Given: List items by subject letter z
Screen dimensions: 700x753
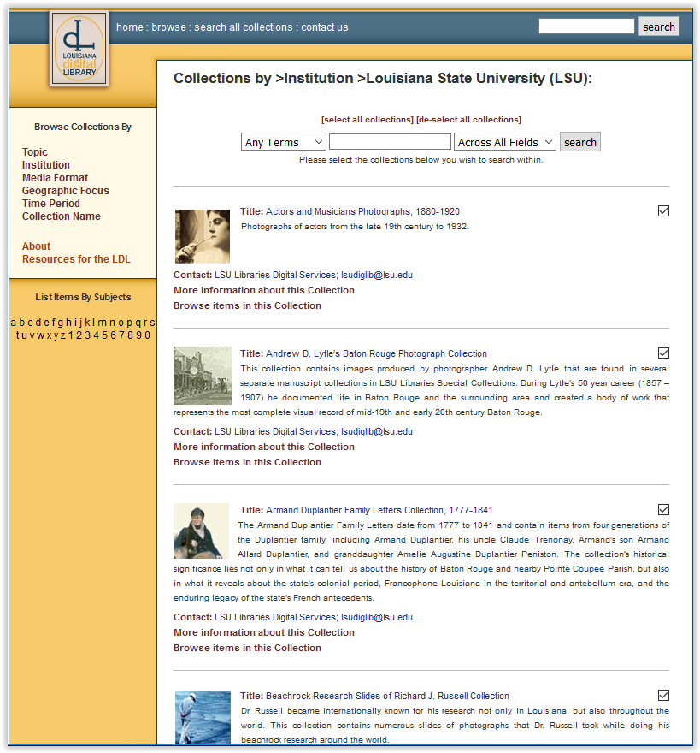Looking at the screenshot, I should [x=63, y=335].
